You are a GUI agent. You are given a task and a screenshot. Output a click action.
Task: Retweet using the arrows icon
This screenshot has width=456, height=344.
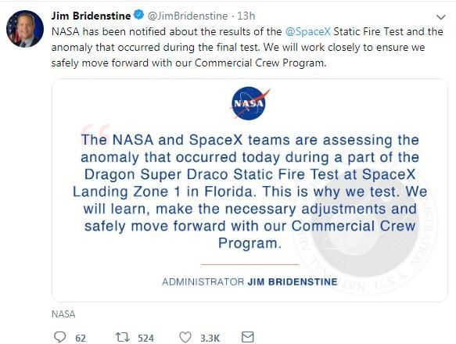coord(123,337)
